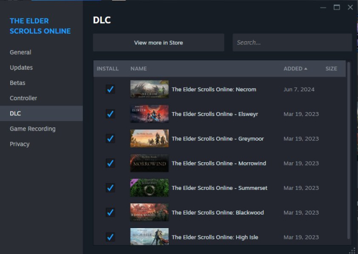
Task: Toggle install checkbox for Greymoor
Action: [x=110, y=139]
